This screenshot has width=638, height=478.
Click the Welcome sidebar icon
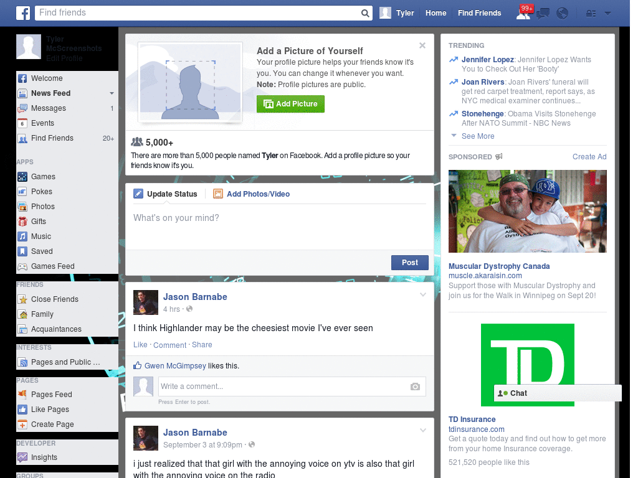(22, 78)
